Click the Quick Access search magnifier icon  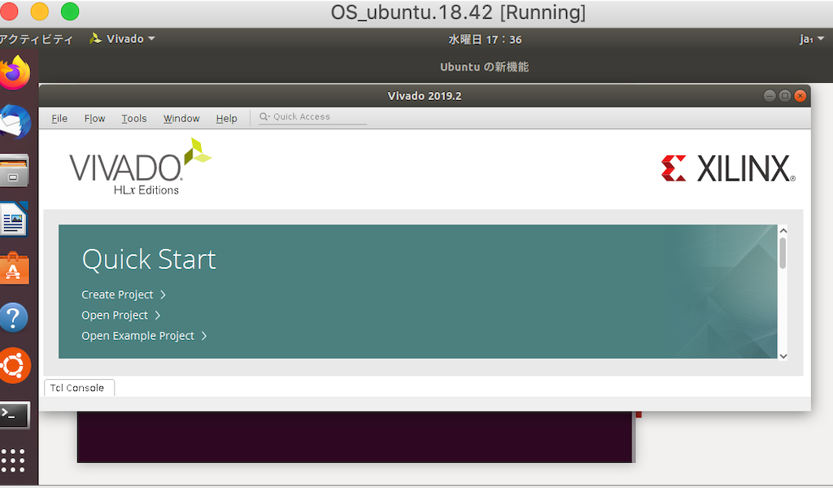point(264,117)
